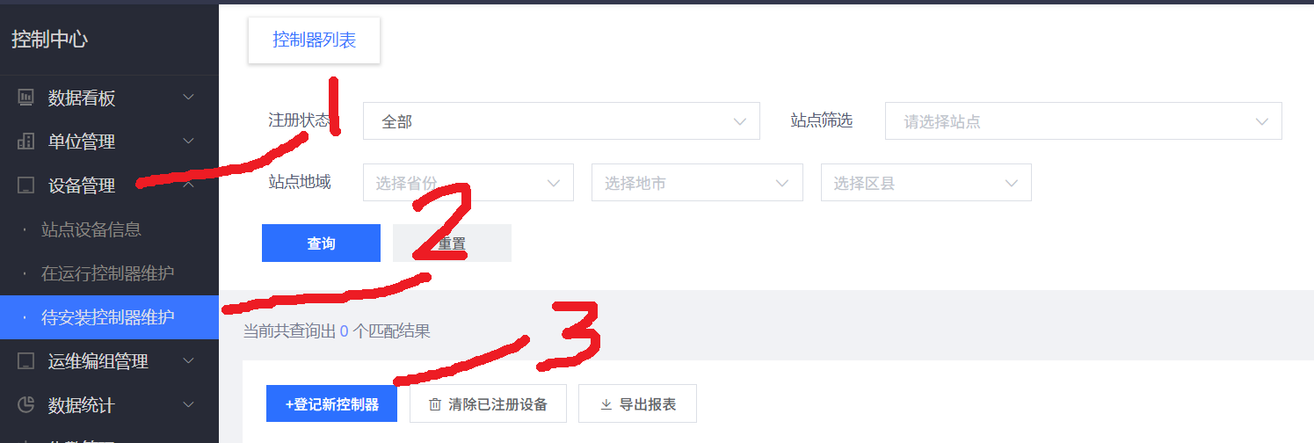Viewport: 1314px width, 443px height.
Task: Open the 选择地市 city dropdown
Action: [697, 183]
